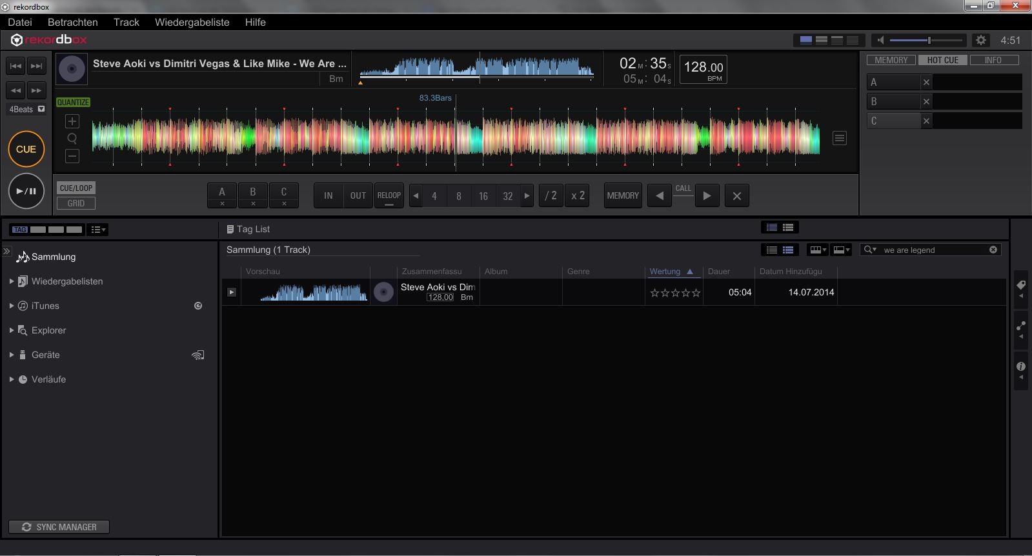Select first layout view icon in header
The height and width of the screenshot is (556, 1032).
[806, 40]
